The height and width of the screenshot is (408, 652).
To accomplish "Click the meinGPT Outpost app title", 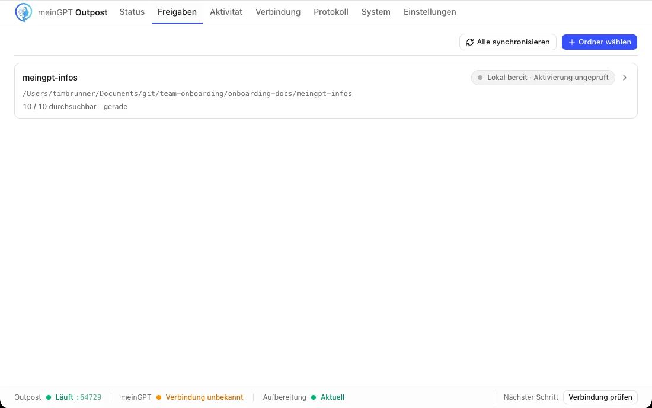I will coord(72,12).
